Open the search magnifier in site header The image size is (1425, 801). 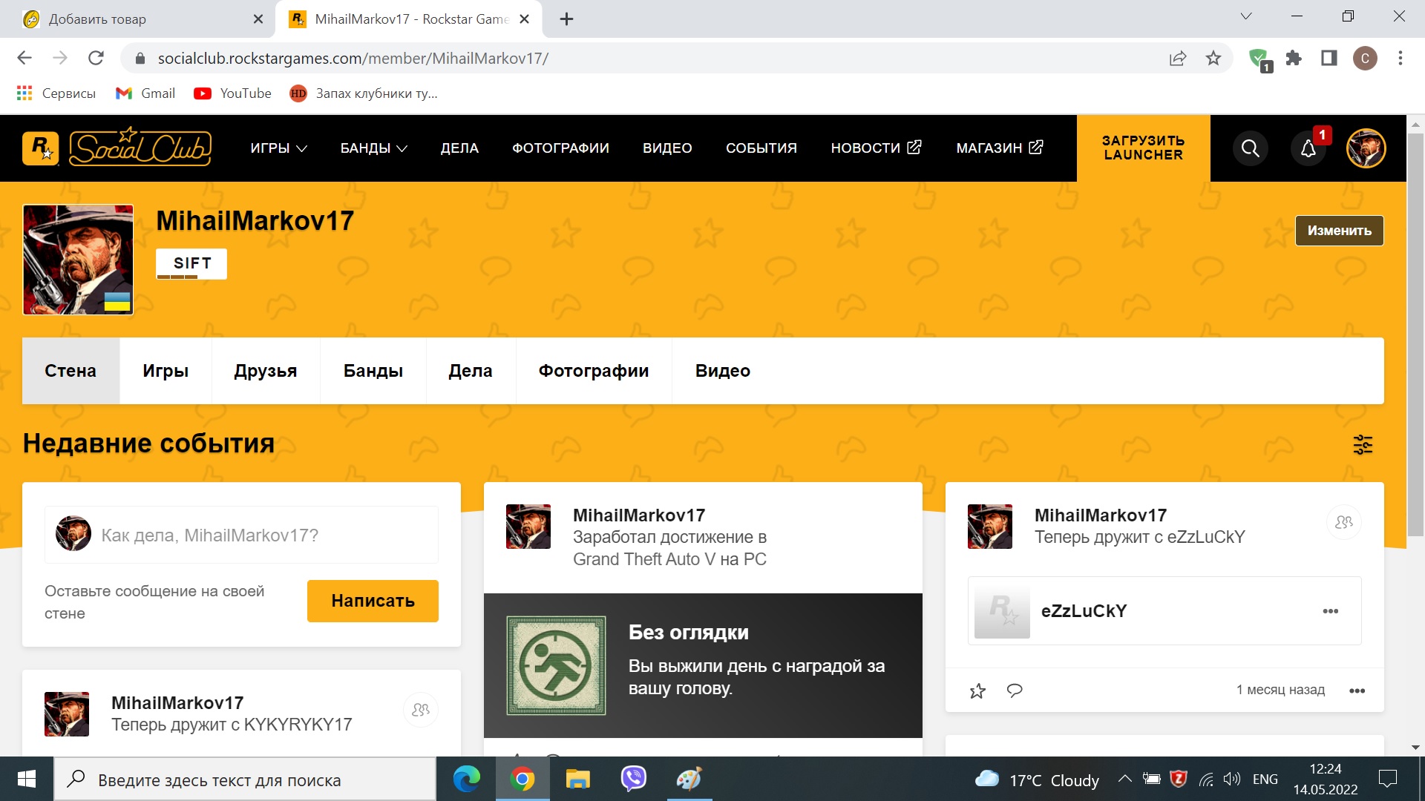point(1250,148)
